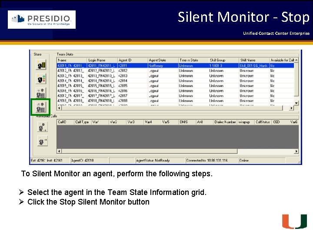Click the Dialed Number column header
This screenshot has width=313, height=235.
(225, 122)
